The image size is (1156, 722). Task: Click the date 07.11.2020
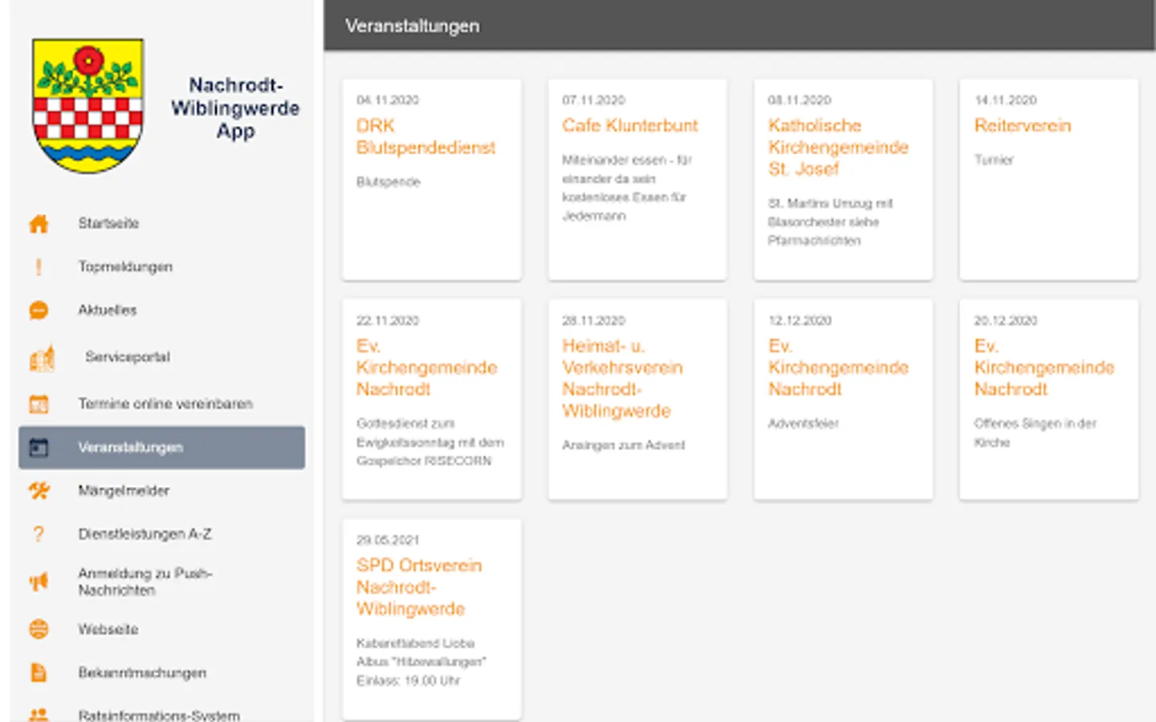(593, 100)
